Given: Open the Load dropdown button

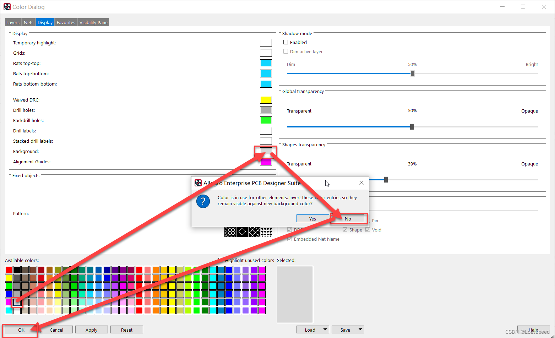Looking at the screenshot, I should point(312,330).
